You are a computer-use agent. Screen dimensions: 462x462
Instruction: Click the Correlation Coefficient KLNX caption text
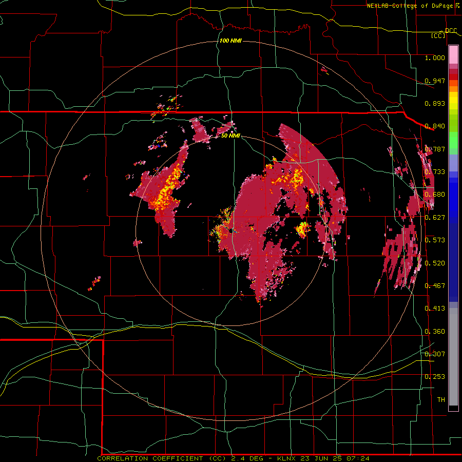233,458
